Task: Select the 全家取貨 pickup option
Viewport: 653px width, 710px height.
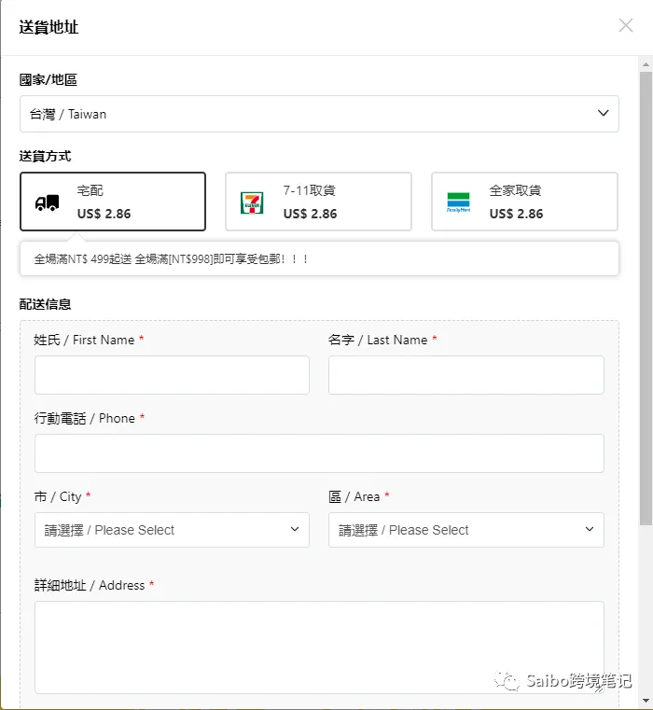Action: [524, 202]
